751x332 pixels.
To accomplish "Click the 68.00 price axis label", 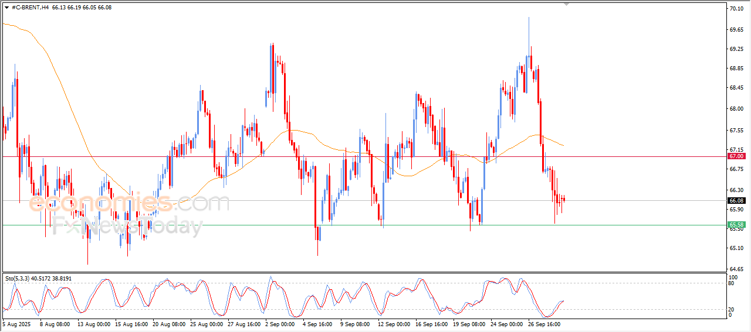I will click(x=736, y=109).
